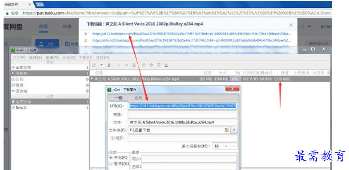
Task: Click the folder browse icon in the 文件夹 field
Action: (x=227, y=130)
